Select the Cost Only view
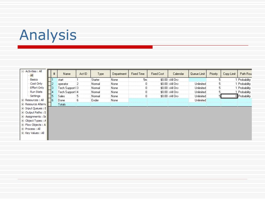265x199 pixels. [36, 84]
